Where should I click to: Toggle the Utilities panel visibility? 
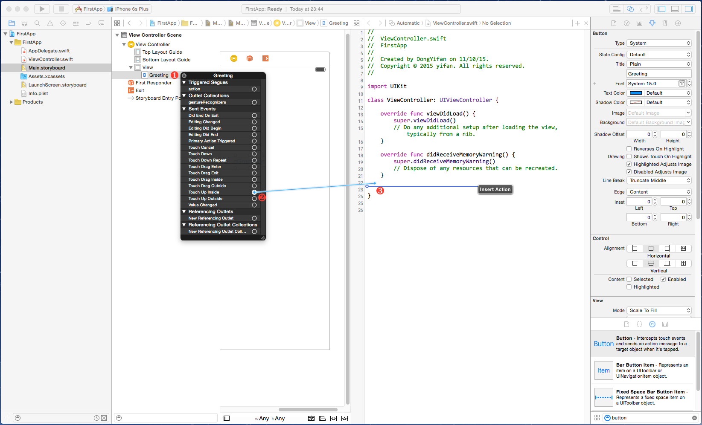coord(689,9)
